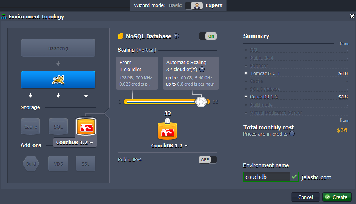The image size is (356, 204).
Task: Click CouchDB 1.2 summary row
Action: (295, 97)
